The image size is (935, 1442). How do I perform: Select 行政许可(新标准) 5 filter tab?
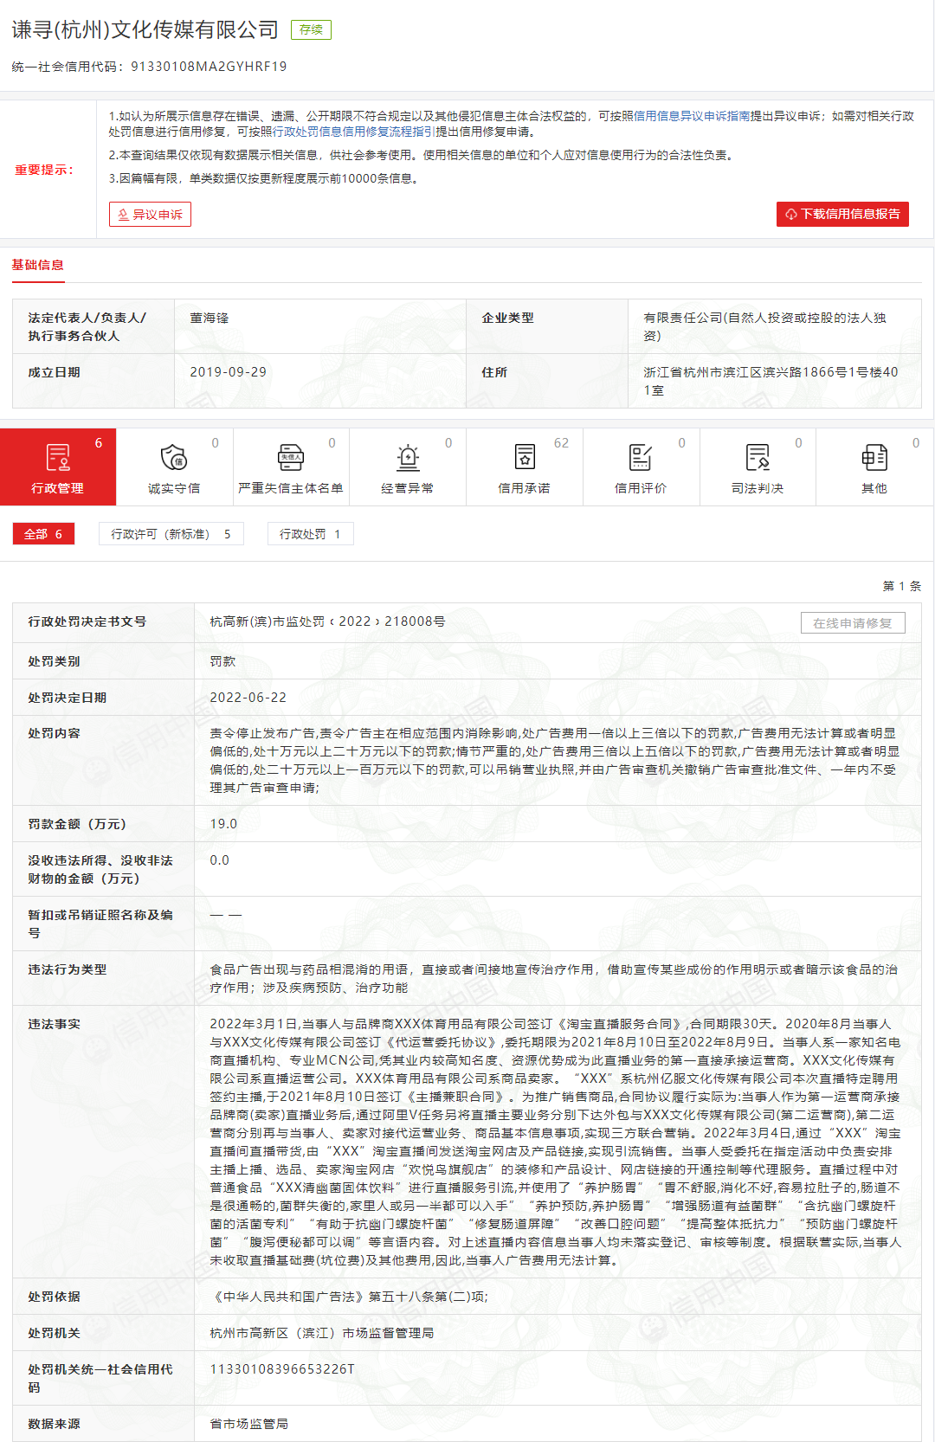point(171,534)
